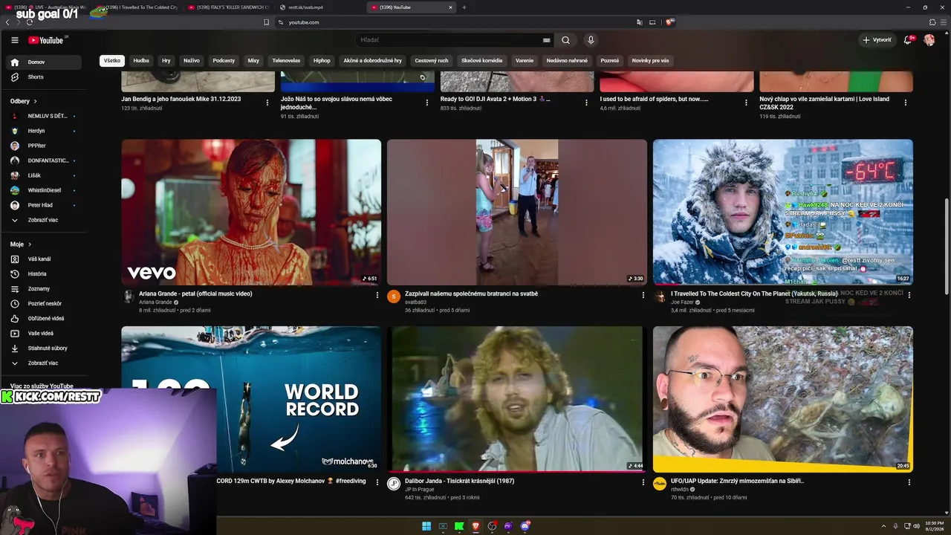Open more options for Zazpívali našemu video

(x=643, y=295)
